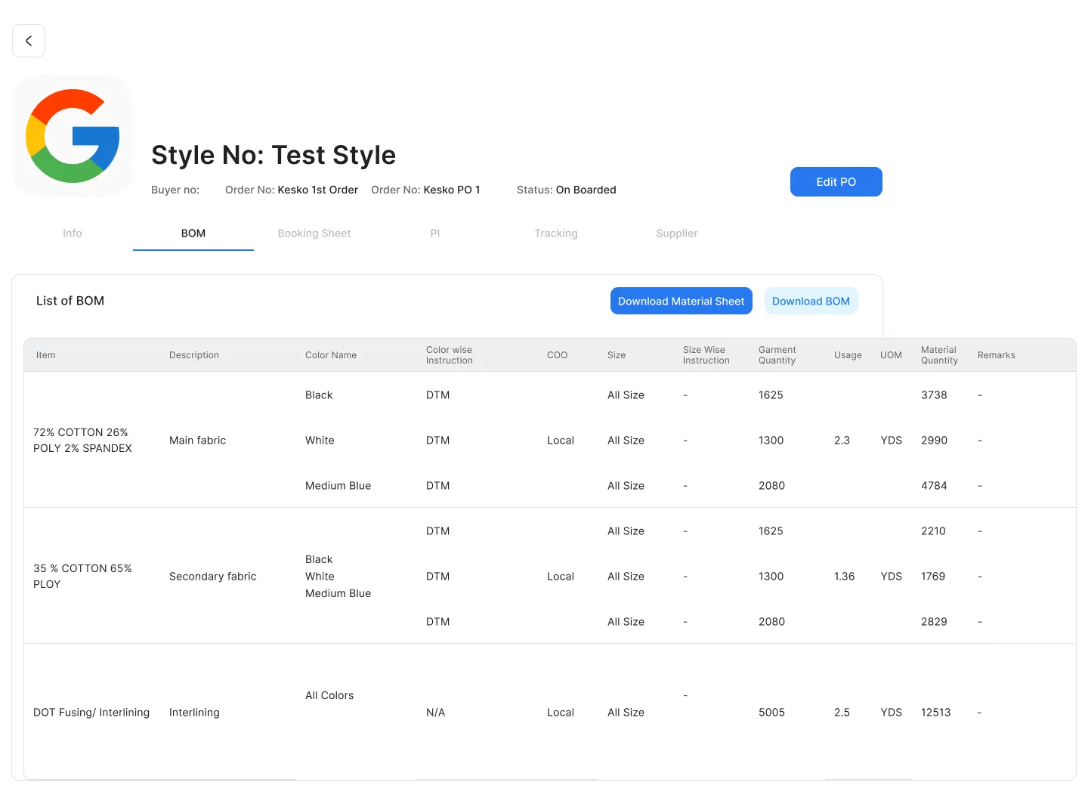The height and width of the screenshot is (792, 1088).
Task: Click the back arrow icon
Action: pos(29,41)
